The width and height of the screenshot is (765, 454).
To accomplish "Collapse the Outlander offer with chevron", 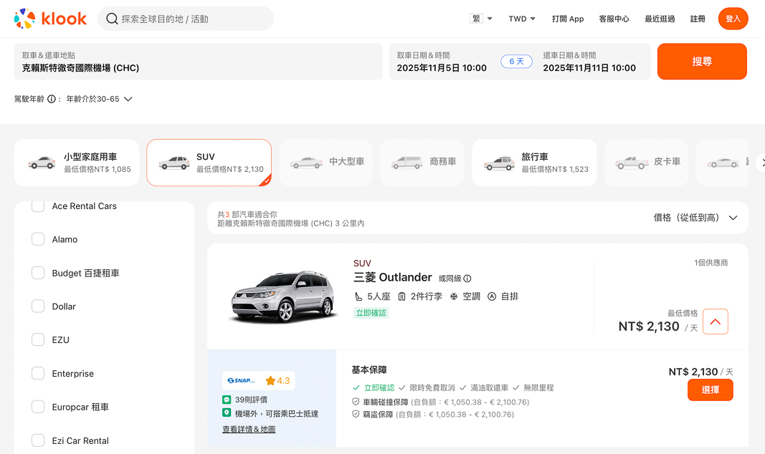I will [x=716, y=322].
